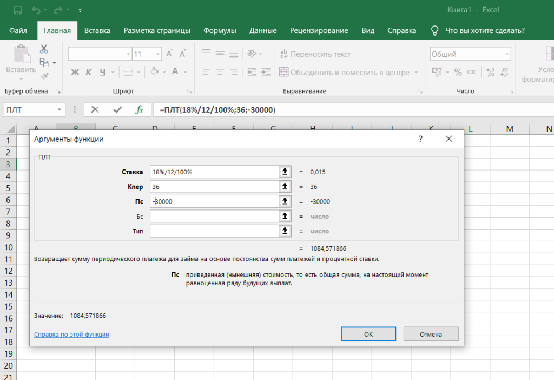
Task: Click the collapse dialog icon beside Кпер field
Action: point(285,187)
